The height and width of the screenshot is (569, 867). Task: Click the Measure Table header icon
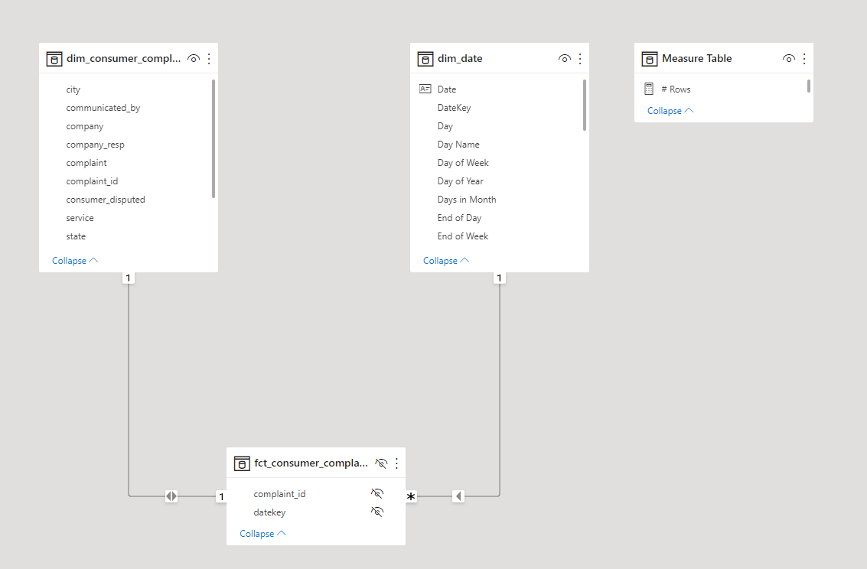(x=650, y=59)
